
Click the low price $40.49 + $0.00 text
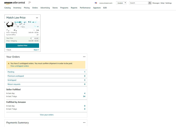point(33,33)
